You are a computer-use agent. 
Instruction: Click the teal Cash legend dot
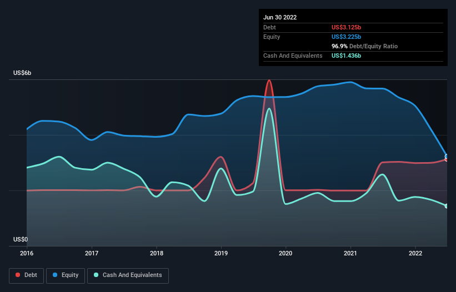96,275
